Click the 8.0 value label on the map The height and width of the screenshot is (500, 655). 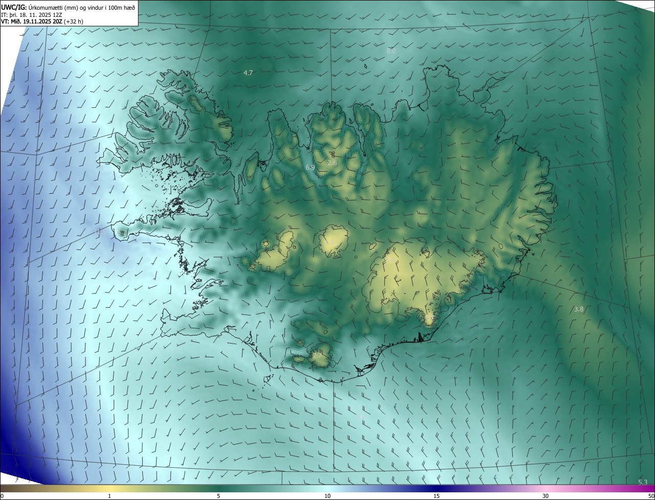(x=391, y=51)
